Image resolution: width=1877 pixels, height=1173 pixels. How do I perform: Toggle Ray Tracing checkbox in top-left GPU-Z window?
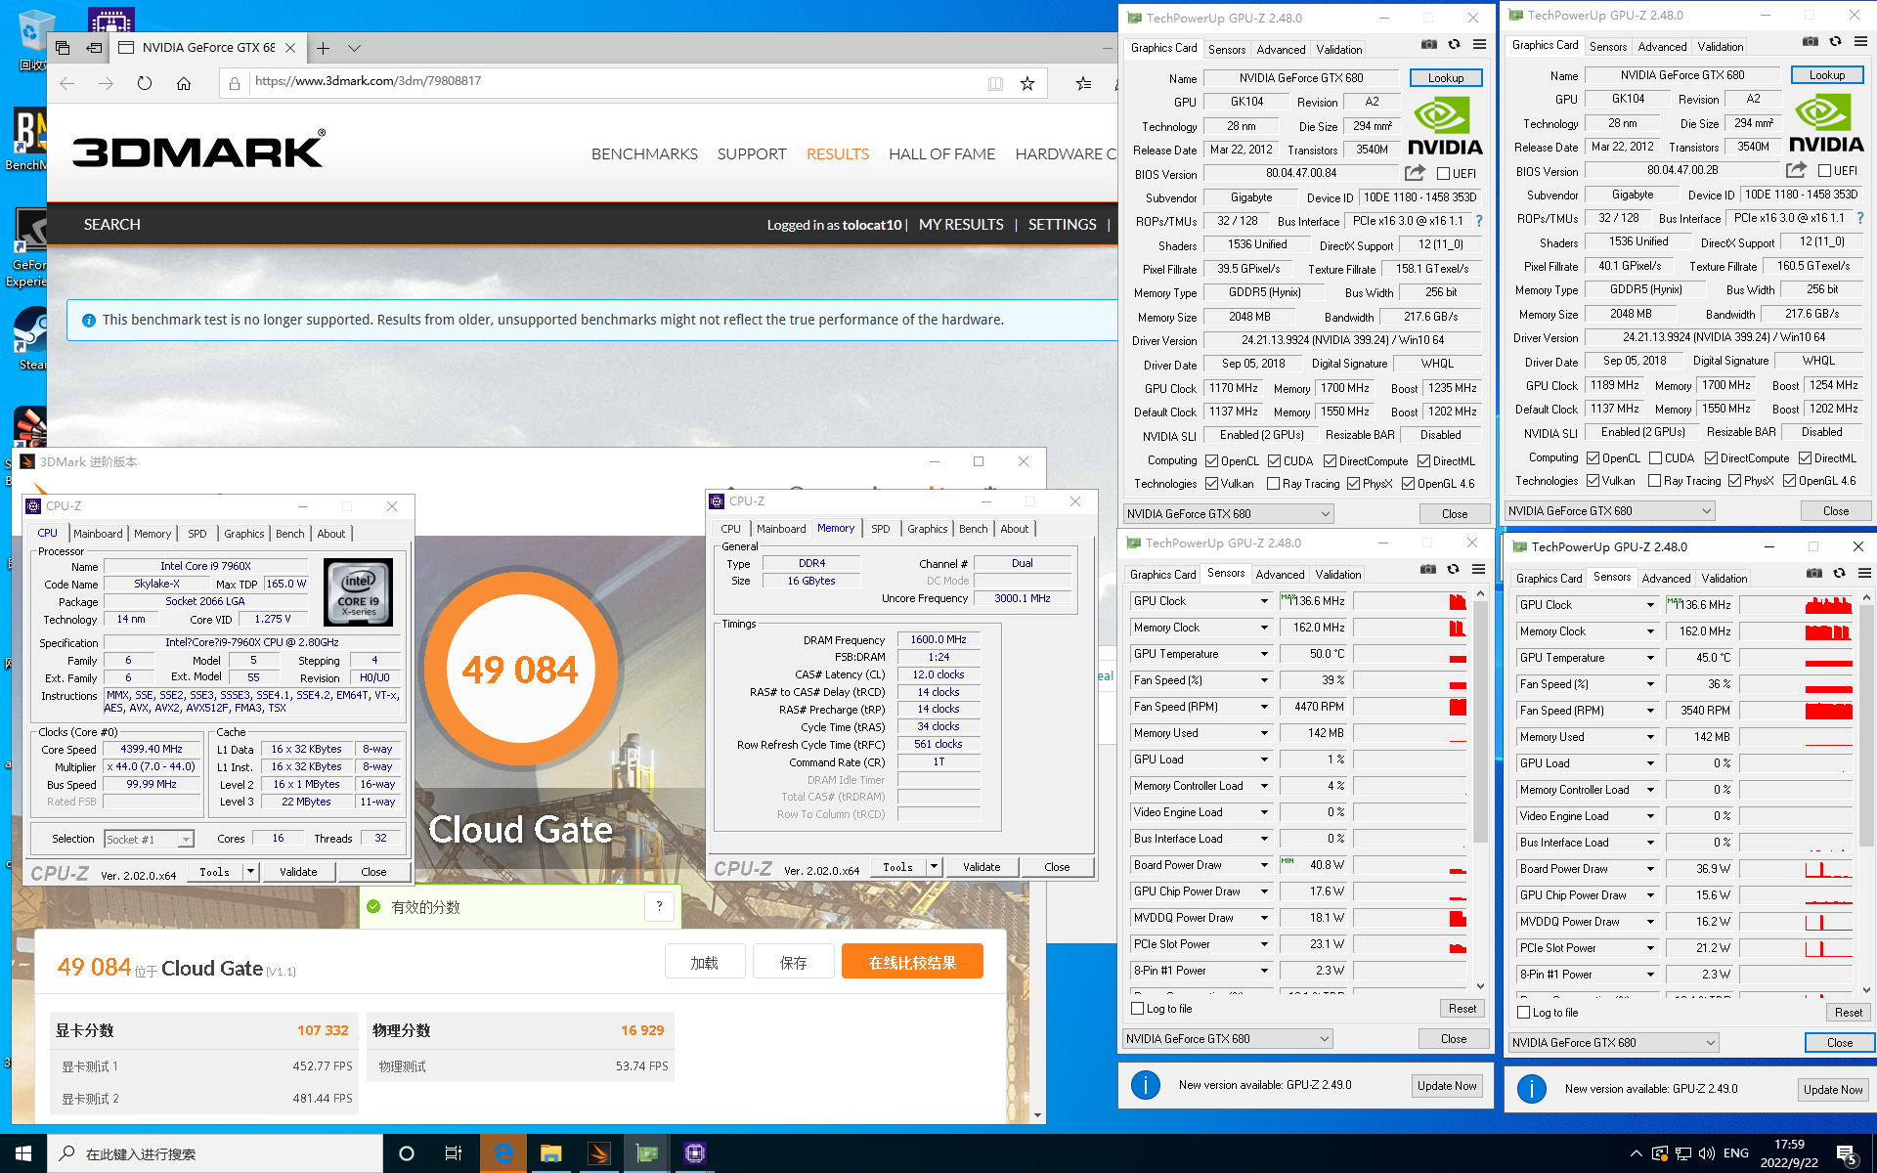[x=1273, y=484]
